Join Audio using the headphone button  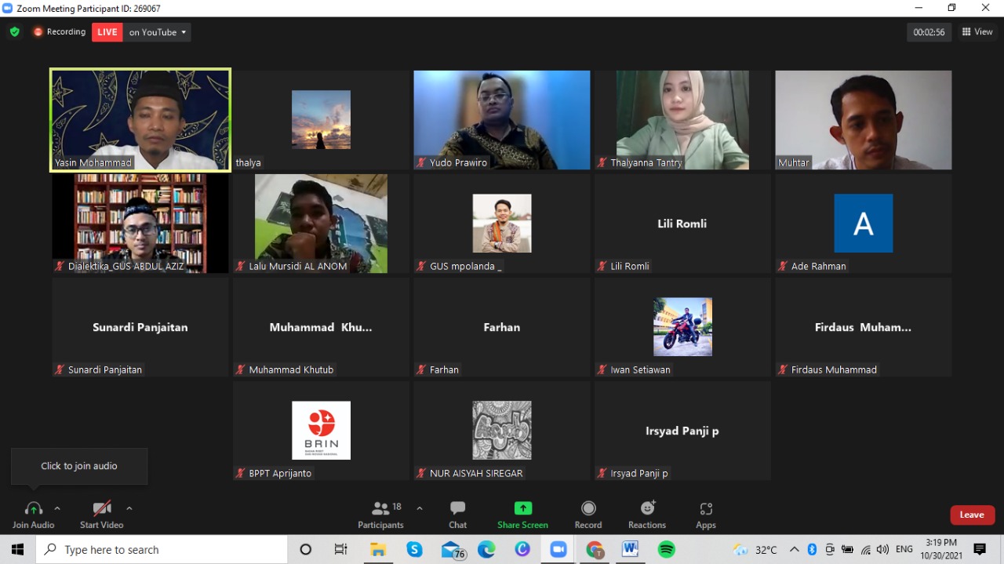coord(33,509)
